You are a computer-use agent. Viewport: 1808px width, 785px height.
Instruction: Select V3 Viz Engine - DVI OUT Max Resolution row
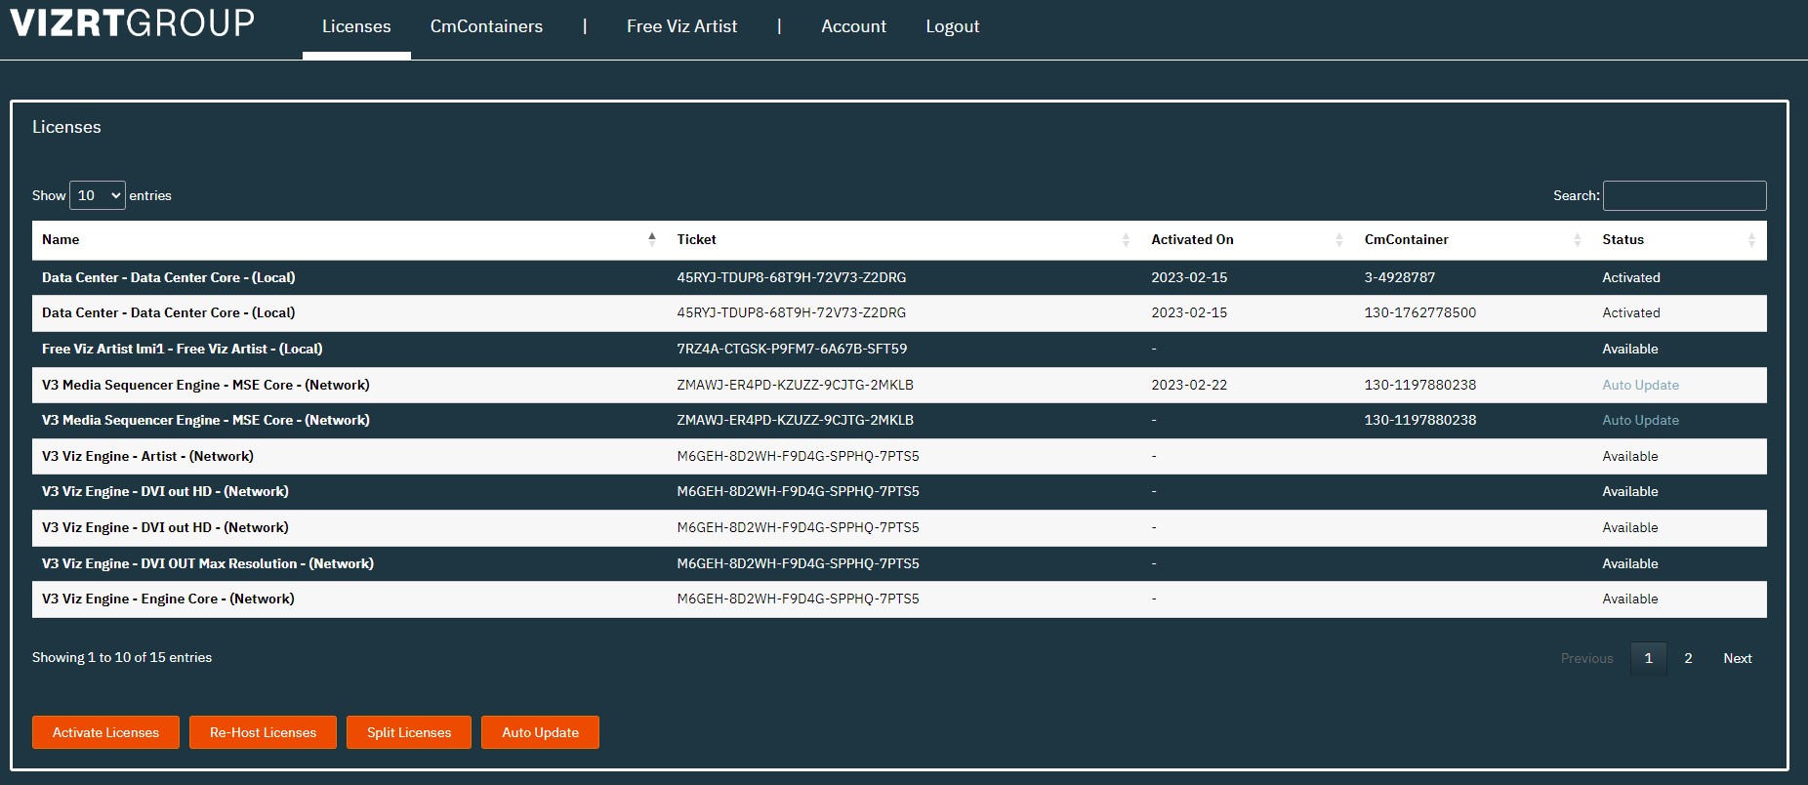(x=899, y=563)
